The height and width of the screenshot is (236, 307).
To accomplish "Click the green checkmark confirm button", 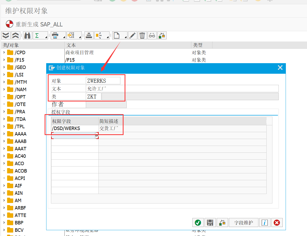I will coord(198,223).
